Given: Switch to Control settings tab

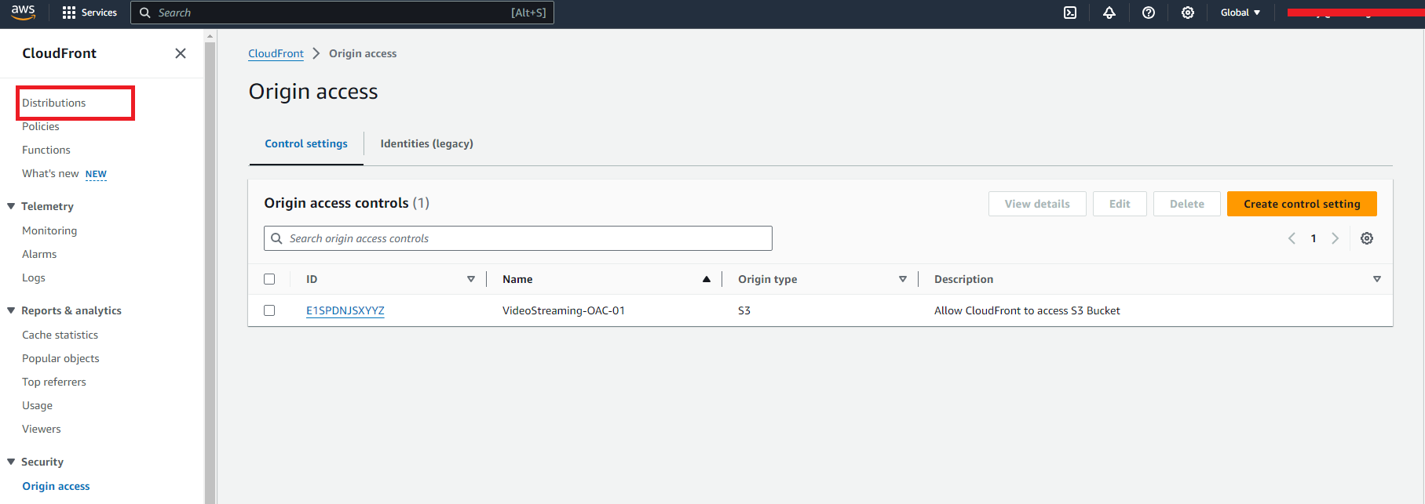Looking at the screenshot, I should click(306, 143).
